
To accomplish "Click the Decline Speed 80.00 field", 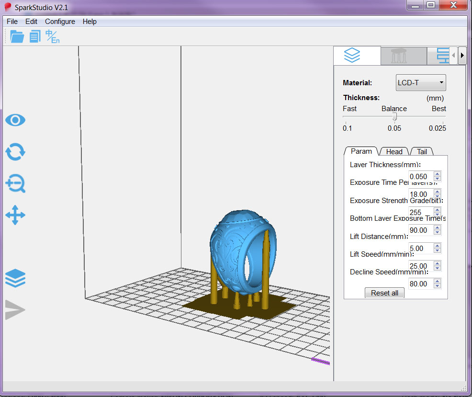I will click(420, 284).
